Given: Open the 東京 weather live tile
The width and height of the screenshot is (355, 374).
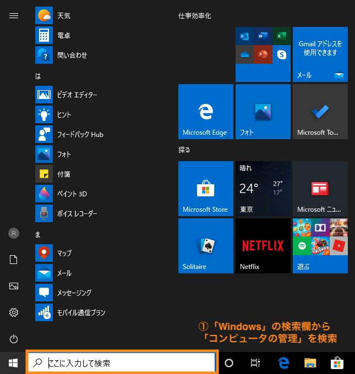Looking at the screenshot, I should point(263,189).
